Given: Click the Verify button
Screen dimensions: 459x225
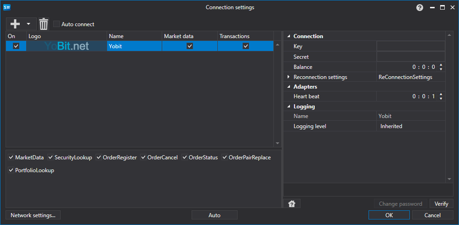Looking at the screenshot, I should 441,203.
